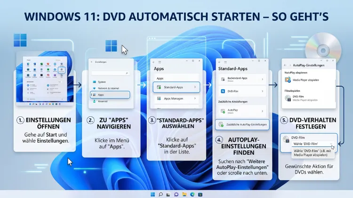Click Media Player abspielen option
The width and height of the screenshot is (353, 198).
coord(306,80)
